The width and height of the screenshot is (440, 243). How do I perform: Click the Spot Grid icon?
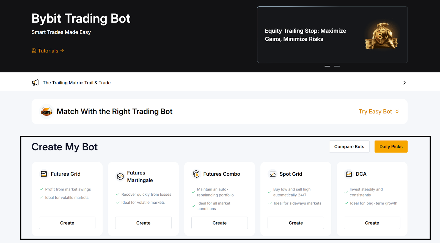273,174
